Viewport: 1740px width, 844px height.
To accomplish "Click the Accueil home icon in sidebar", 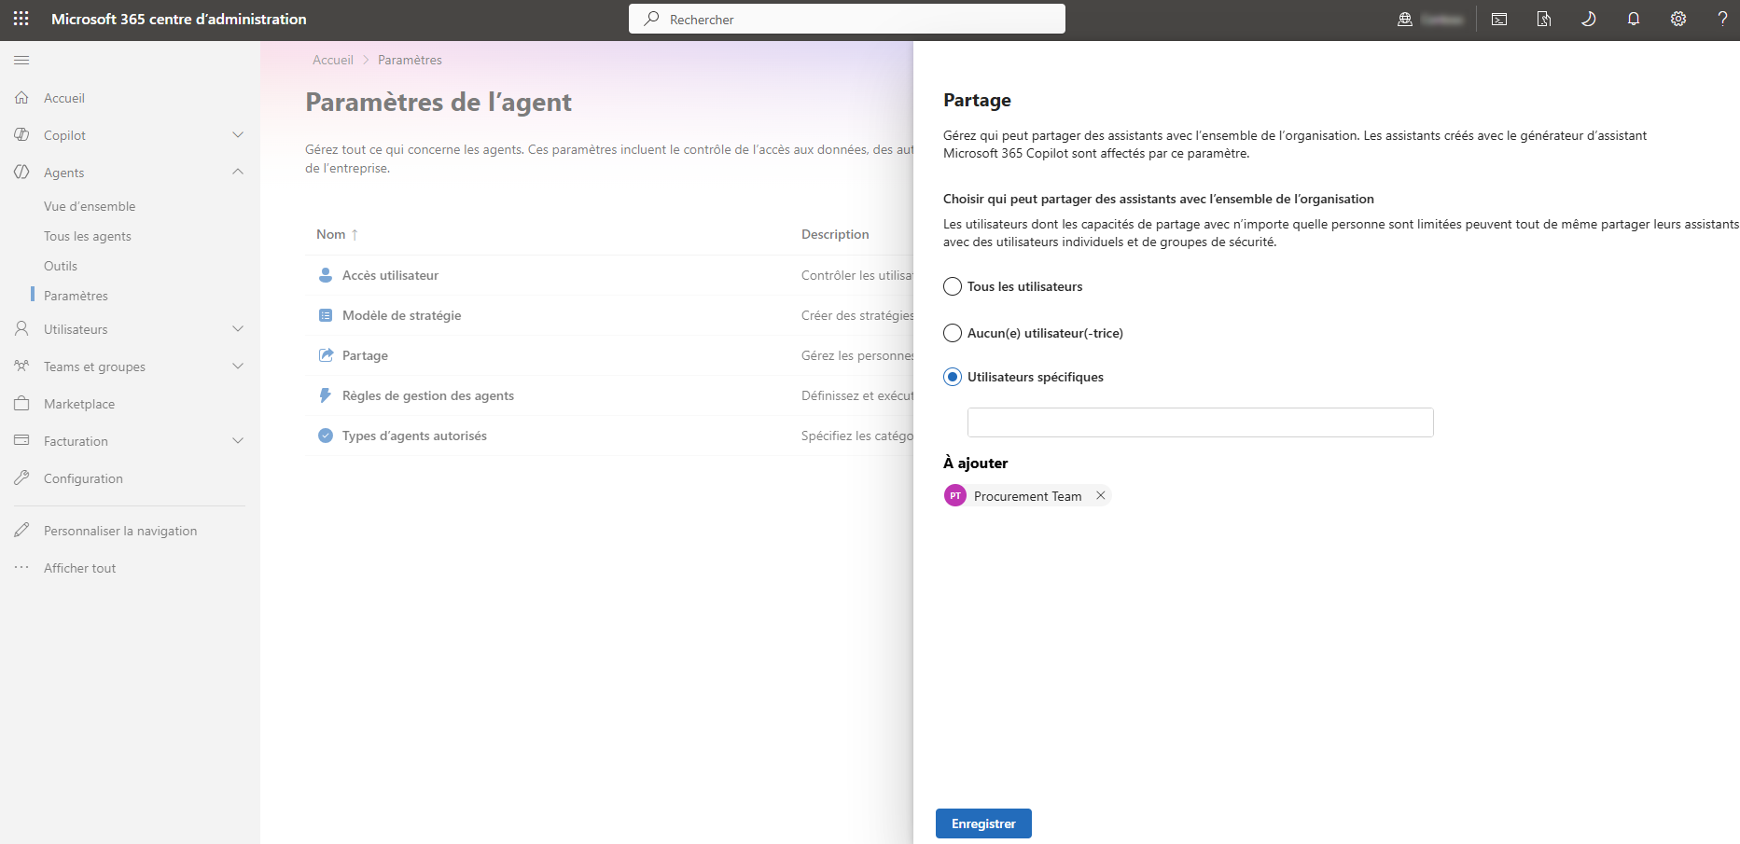I will click(22, 98).
